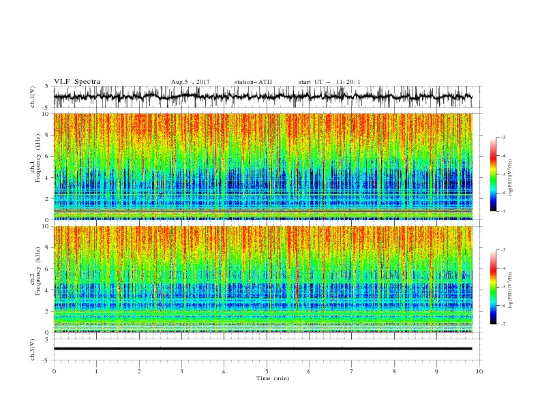Click time axis tick label "5"
This screenshot has width=540, height=417.
[267, 371]
